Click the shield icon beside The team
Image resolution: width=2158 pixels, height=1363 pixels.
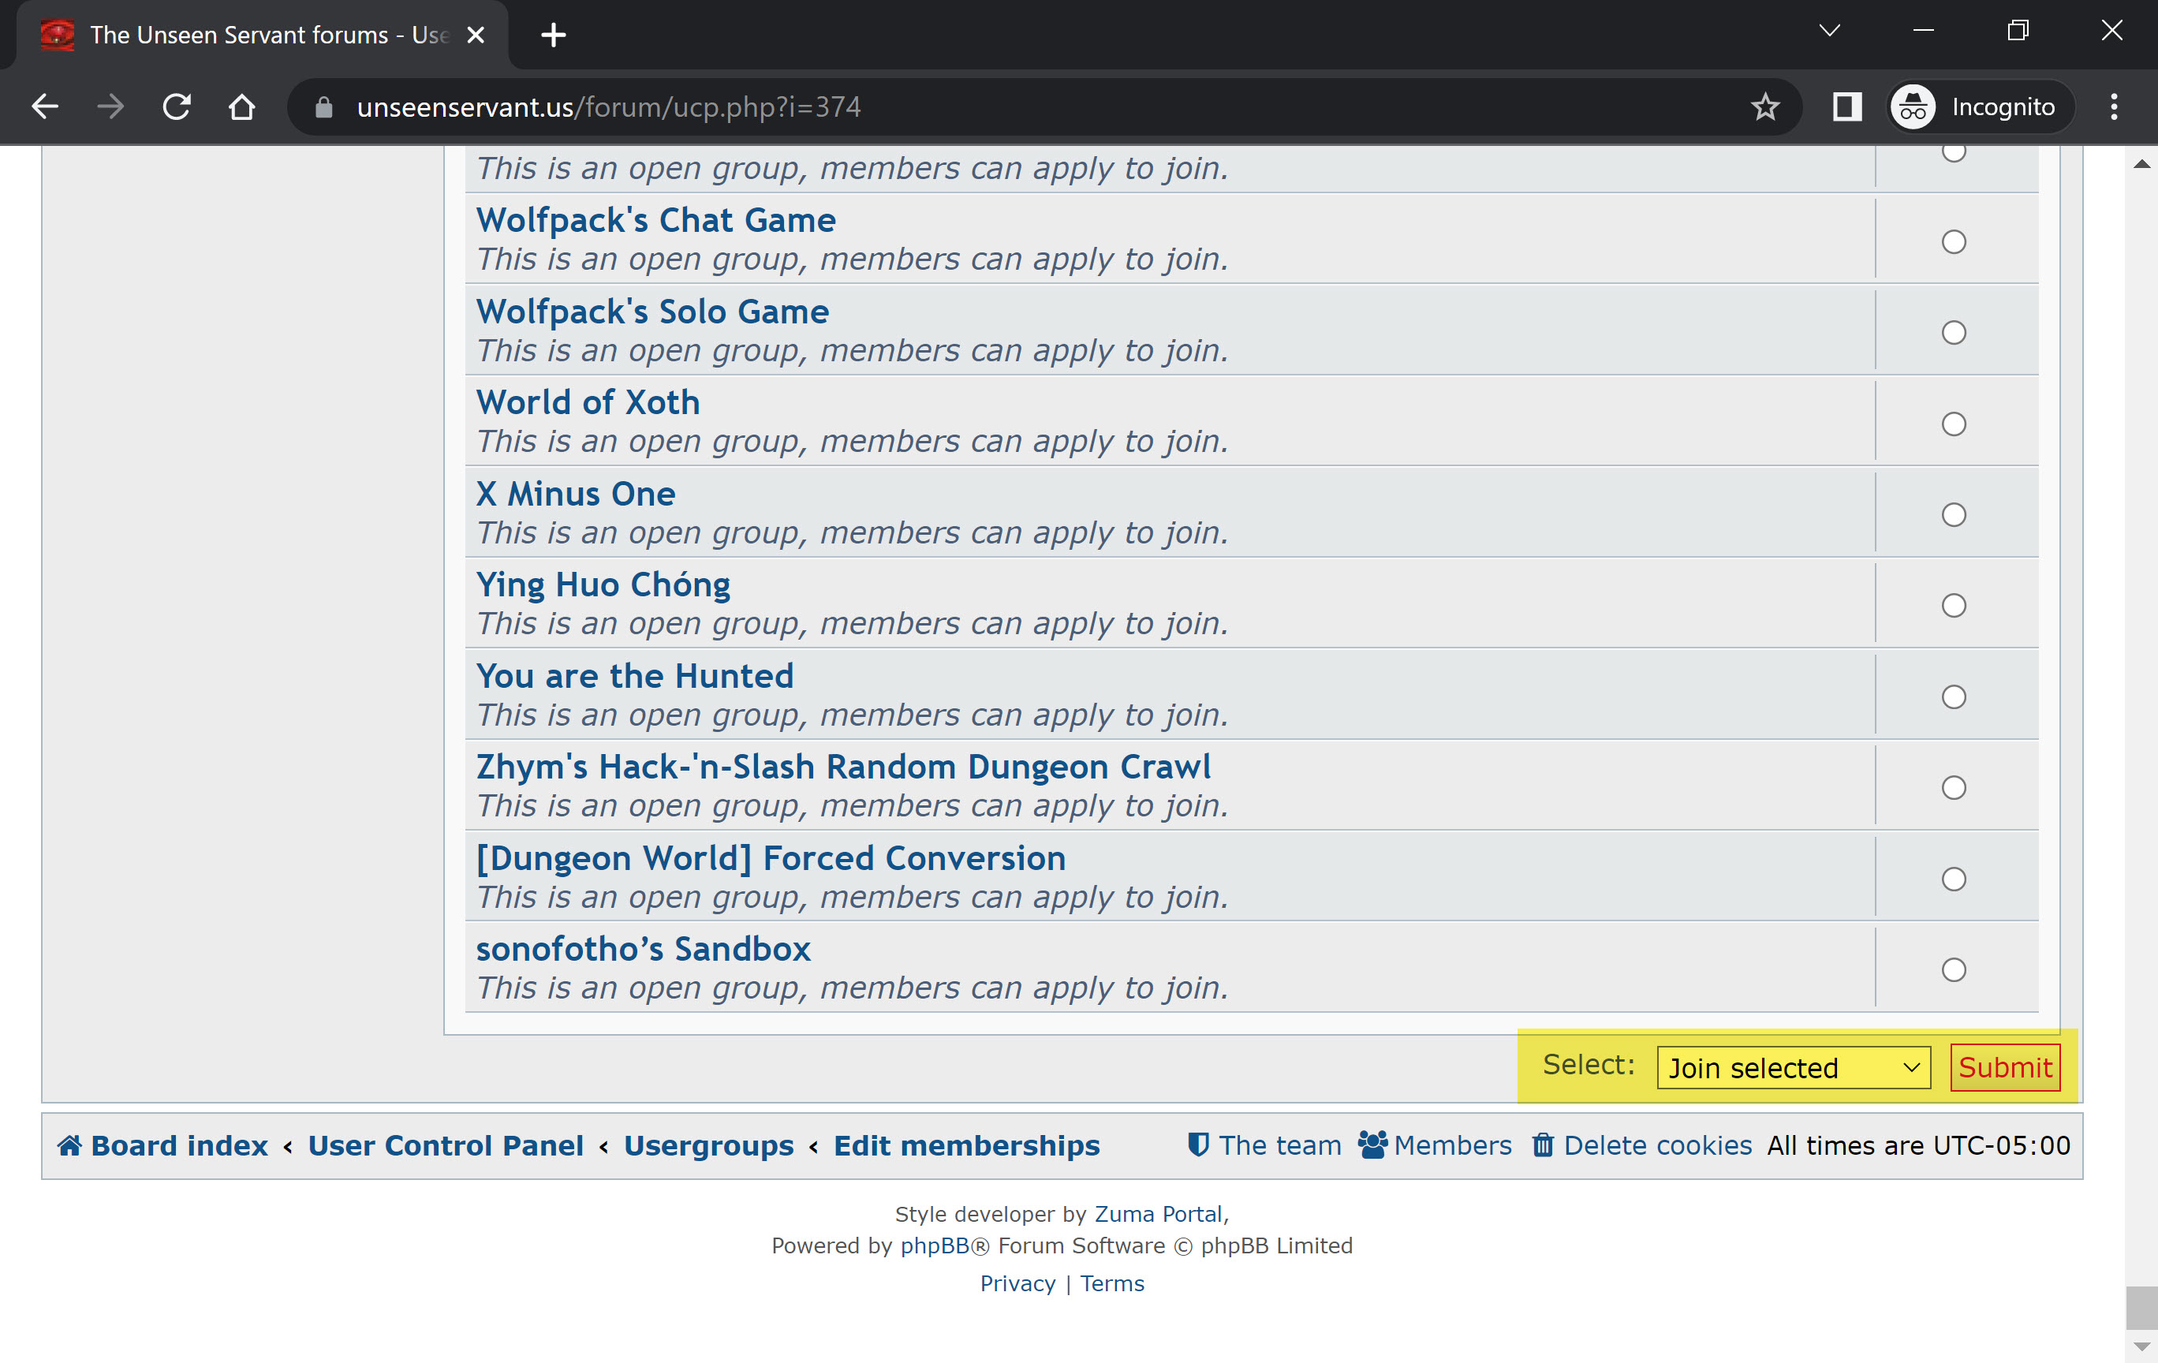coord(1197,1145)
